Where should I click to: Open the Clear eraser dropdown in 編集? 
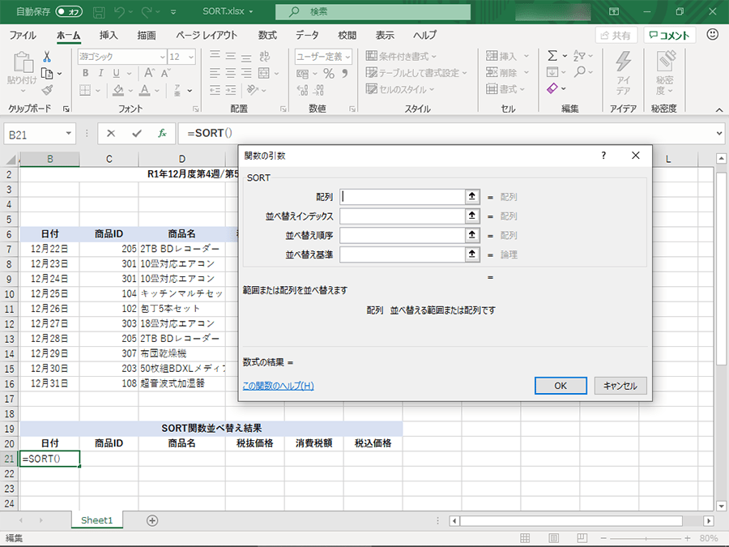[x=556, y=88]
